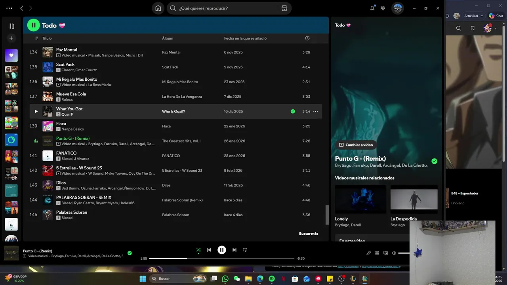Viewport: 507px width, 285px height.
Task: Click the ¿Qué quieres reproducir? search field
Action: 223,8
